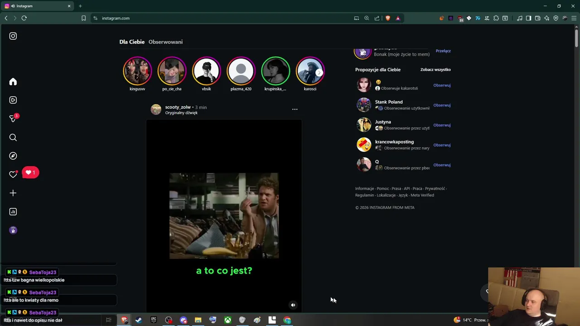The width and height of the screenshot is (580, 326).
Task: Bookmark this page icon
Action: point(83,18)
